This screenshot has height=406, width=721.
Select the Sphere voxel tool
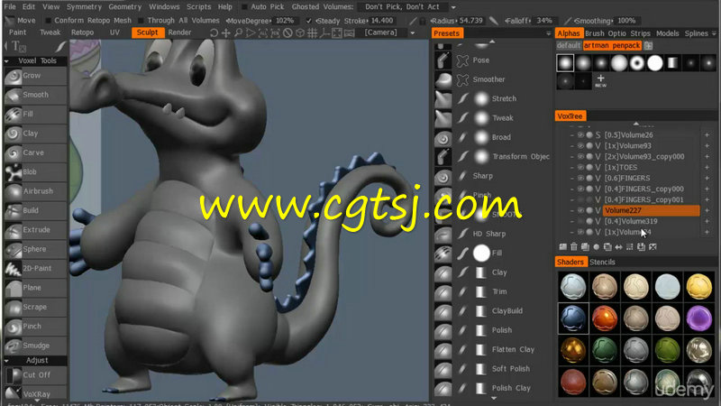[x=35, y=249]
